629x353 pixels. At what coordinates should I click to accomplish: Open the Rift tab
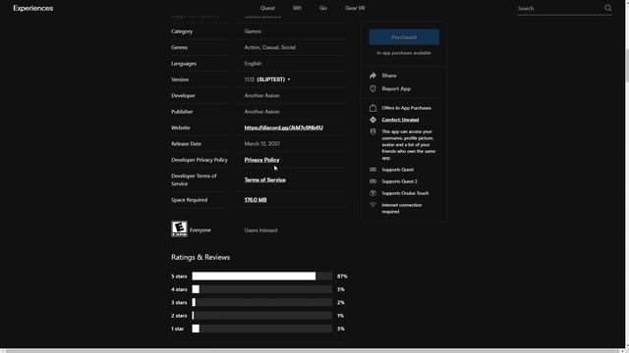[297, 8]
